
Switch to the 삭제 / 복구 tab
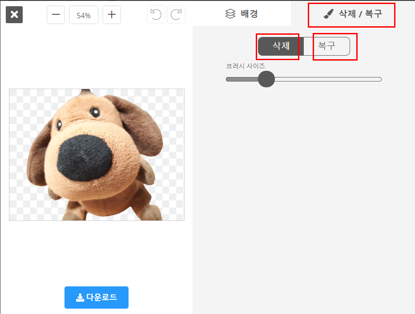353,13
